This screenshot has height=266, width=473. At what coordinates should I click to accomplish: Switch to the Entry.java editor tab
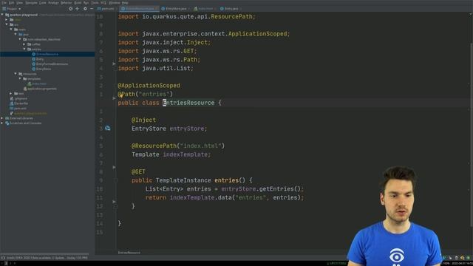coord(231,9)
